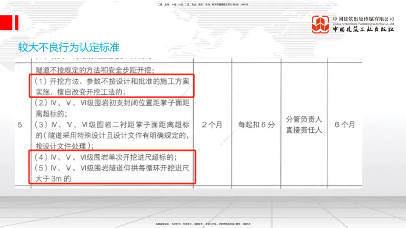The width and height of the screenshot is (406, 228).
Task: Click the 每起扣6分 table cell
Action: point(256,125)
